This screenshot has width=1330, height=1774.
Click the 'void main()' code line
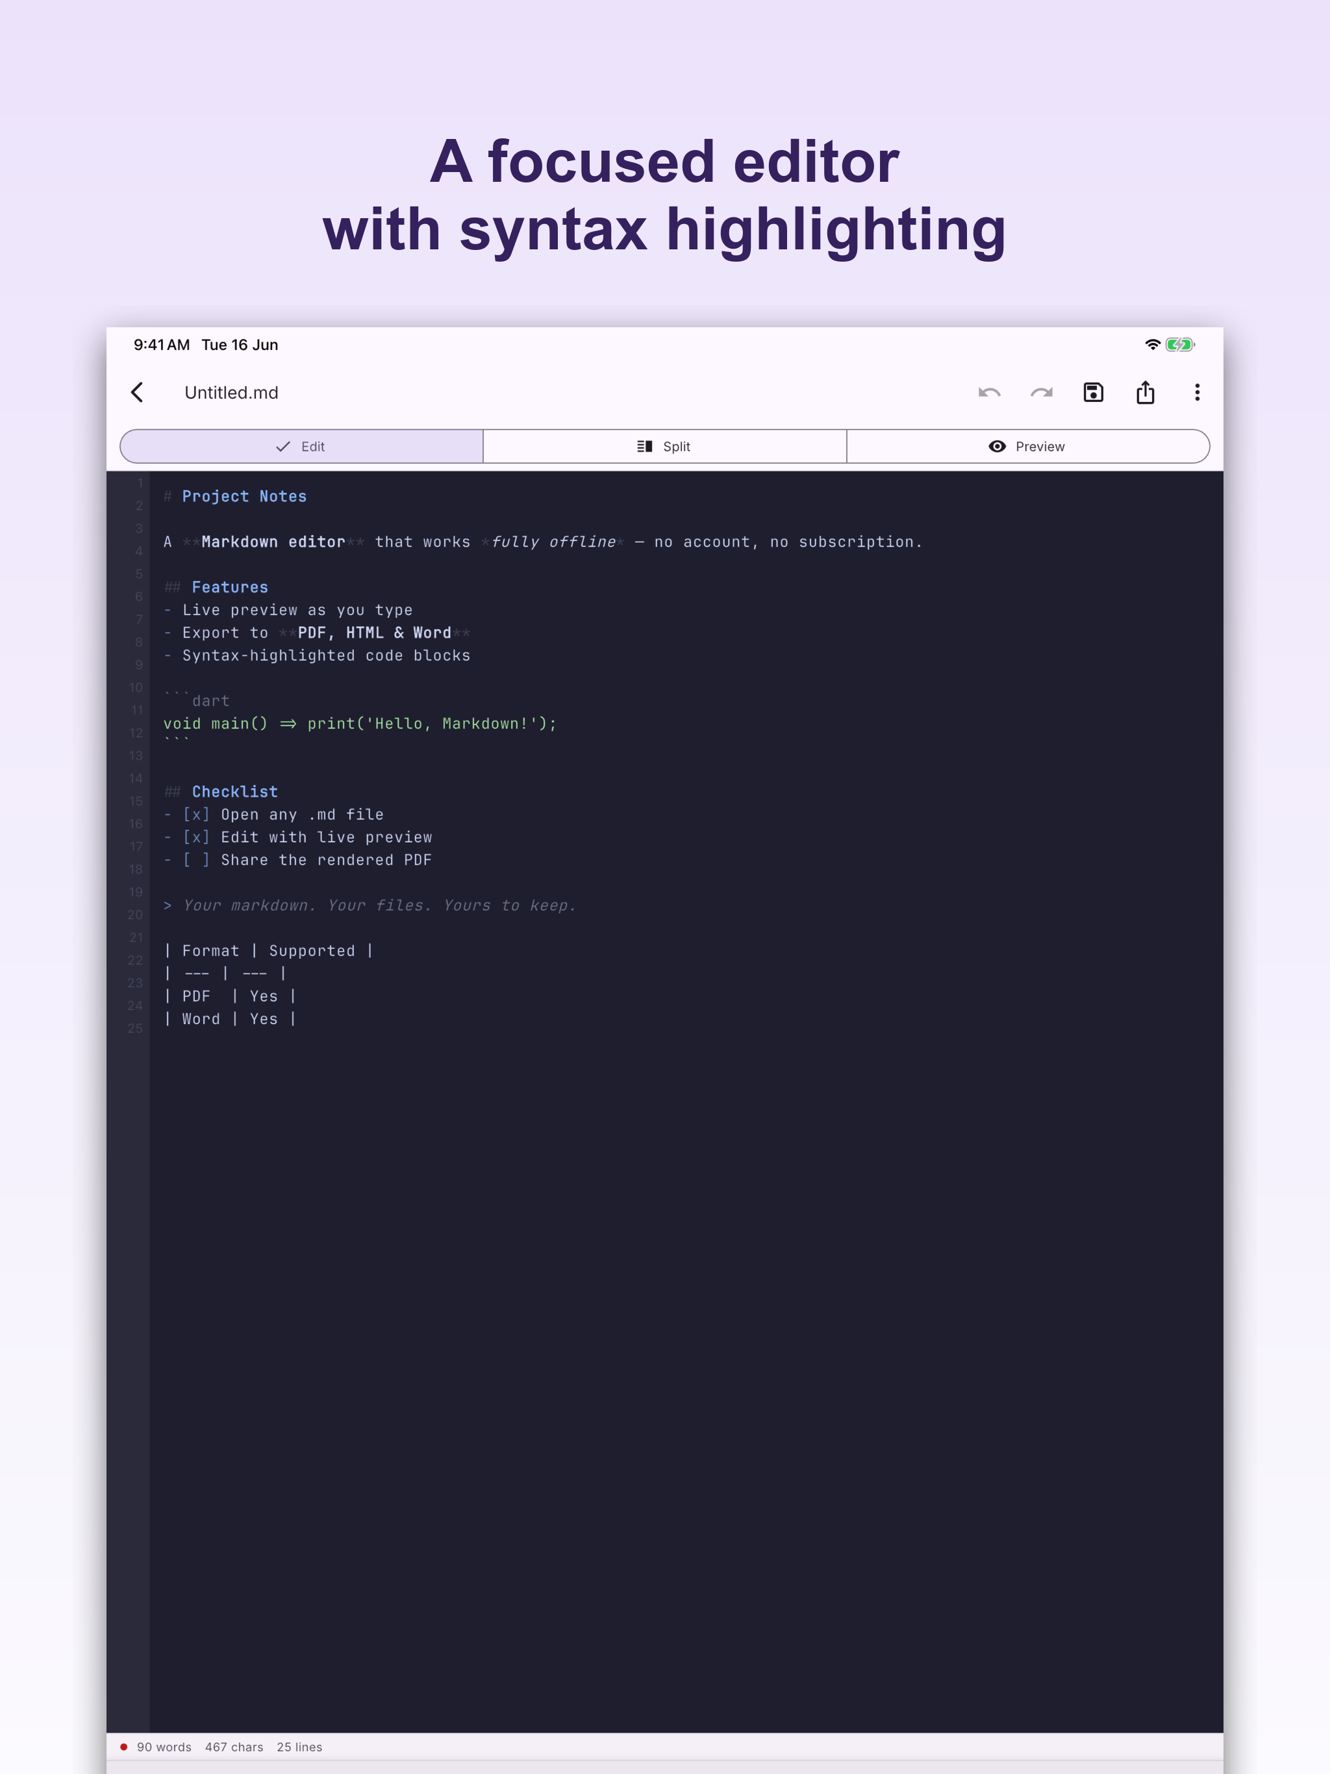pyautogui.click(x=360, y=723)
